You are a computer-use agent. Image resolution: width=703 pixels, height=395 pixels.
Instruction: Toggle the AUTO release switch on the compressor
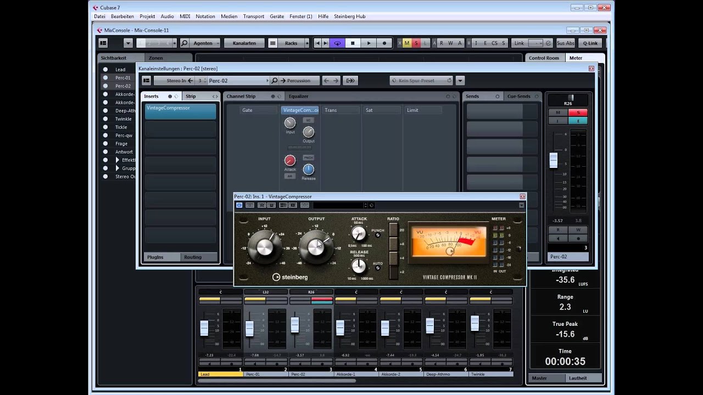(377, 268)
